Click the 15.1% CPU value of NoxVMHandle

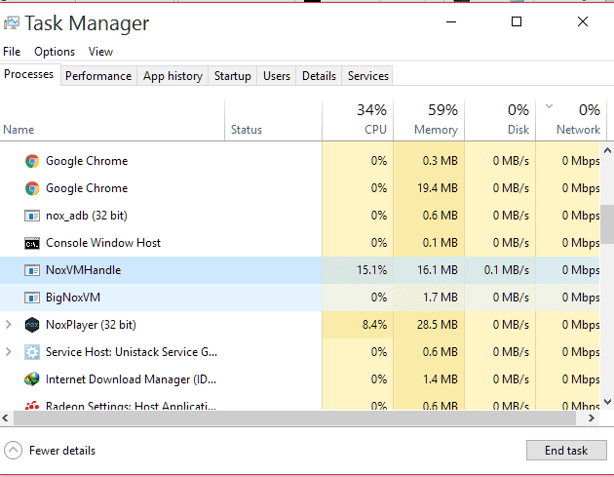click(x=371, y=270)
